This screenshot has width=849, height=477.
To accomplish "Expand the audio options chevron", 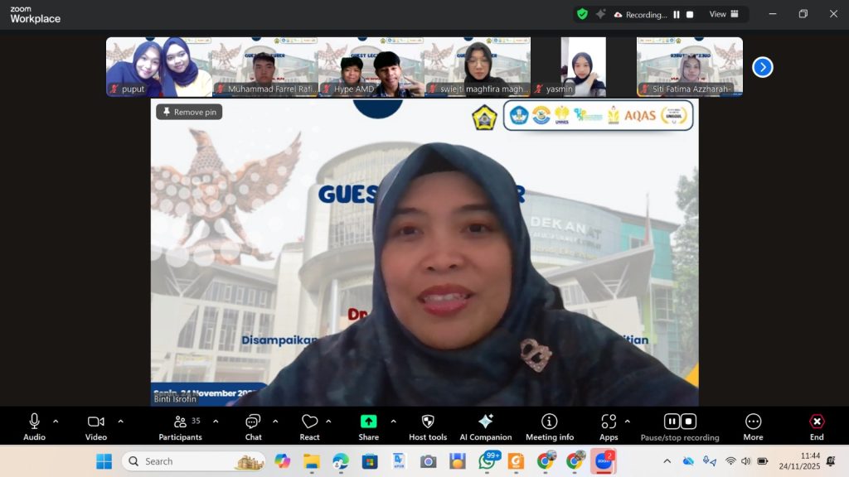I will [x=56, y=421].
